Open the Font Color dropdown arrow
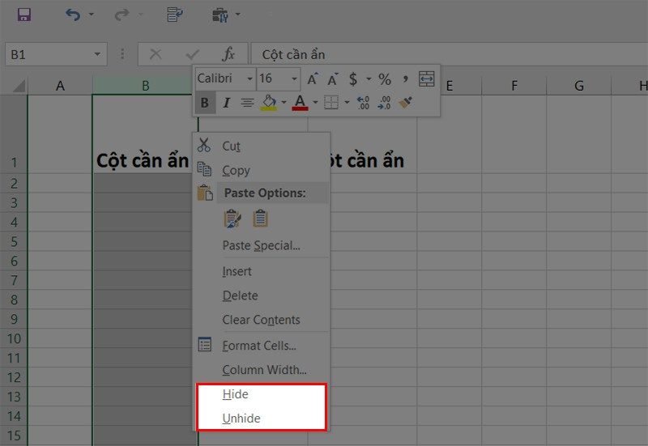Viewport: 648px width, 446px height. coord(315,102)
